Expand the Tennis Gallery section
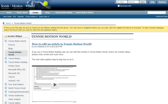The width and height of the screenshot is (168, 104). point(6,103)
